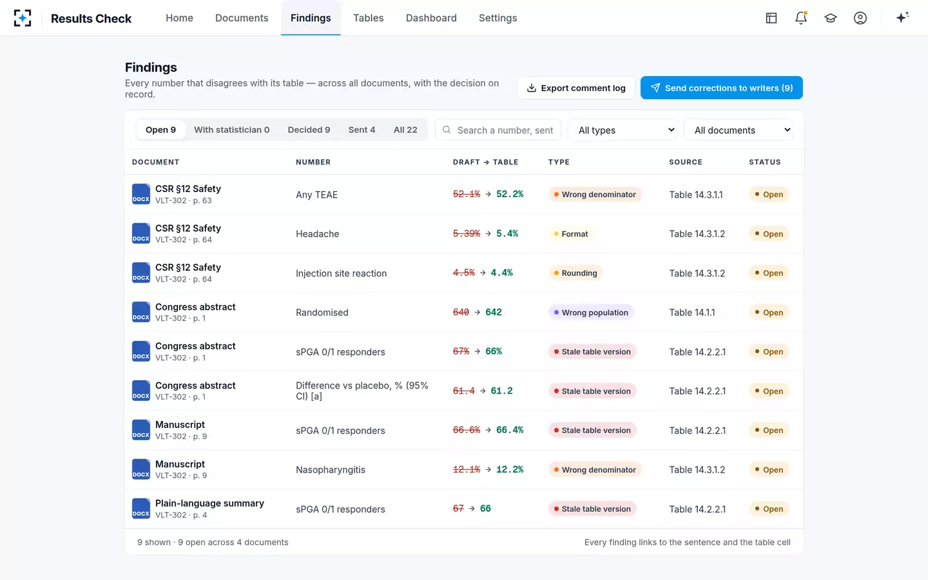
Task: Click DOCX icon in Difference vs placebo row
Action: point(141,391)
